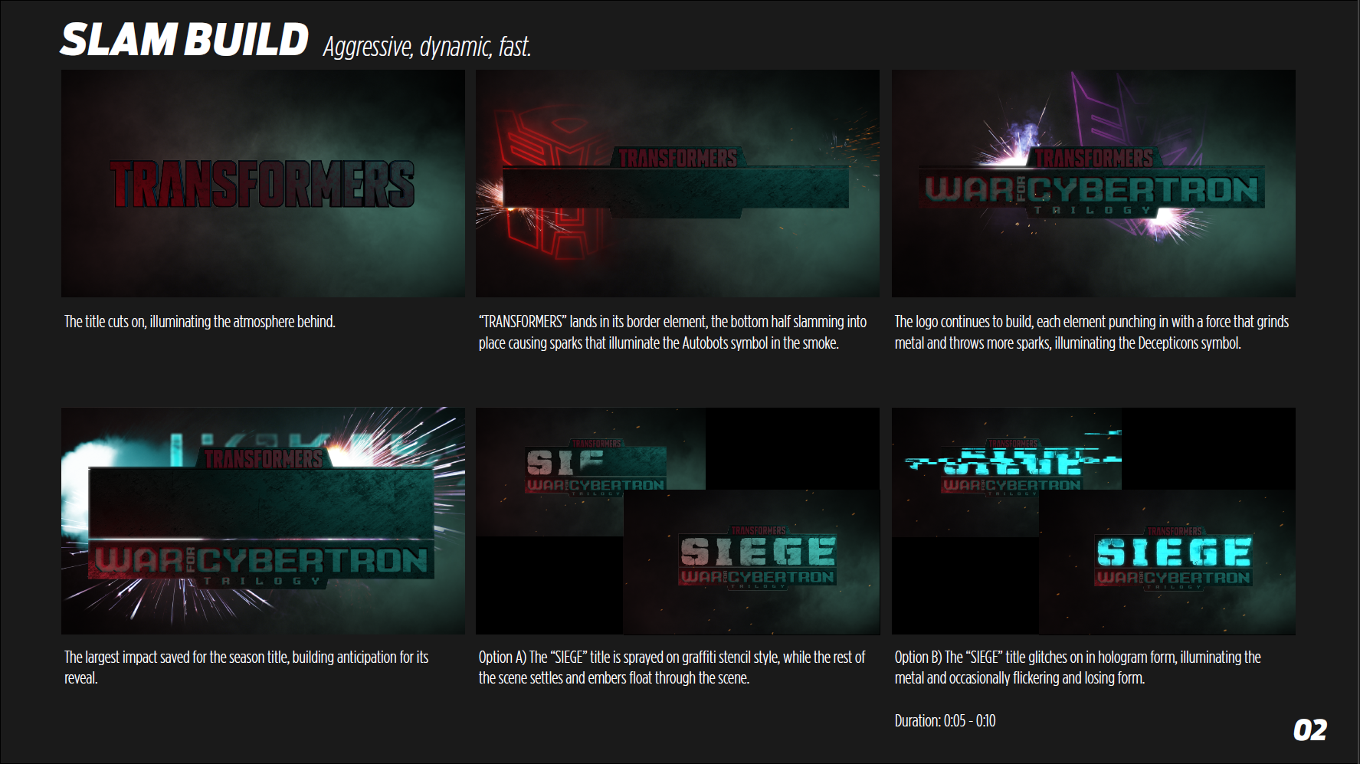Click caption 'The title cuts on, illuminating the atmosphere behind.'
1360x764 pixels.
click(200, 322)
